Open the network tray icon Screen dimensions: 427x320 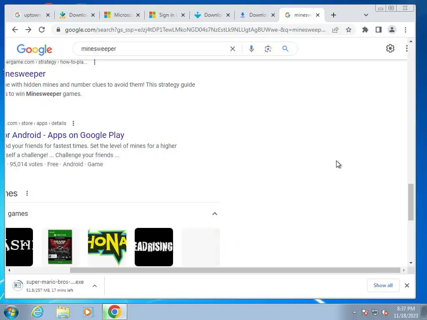tap(375, 312)
